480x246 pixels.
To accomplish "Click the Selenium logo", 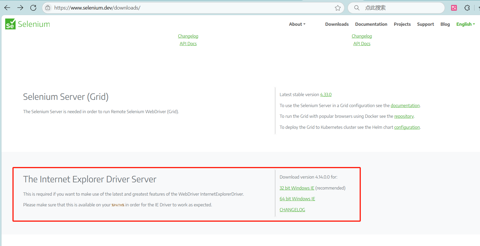I will click(x=28, y=24).
